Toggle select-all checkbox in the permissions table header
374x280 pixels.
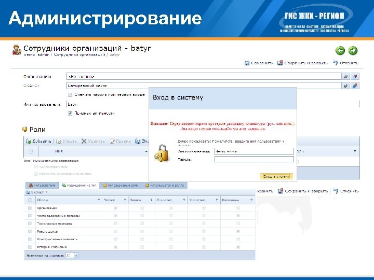[30, 200]
